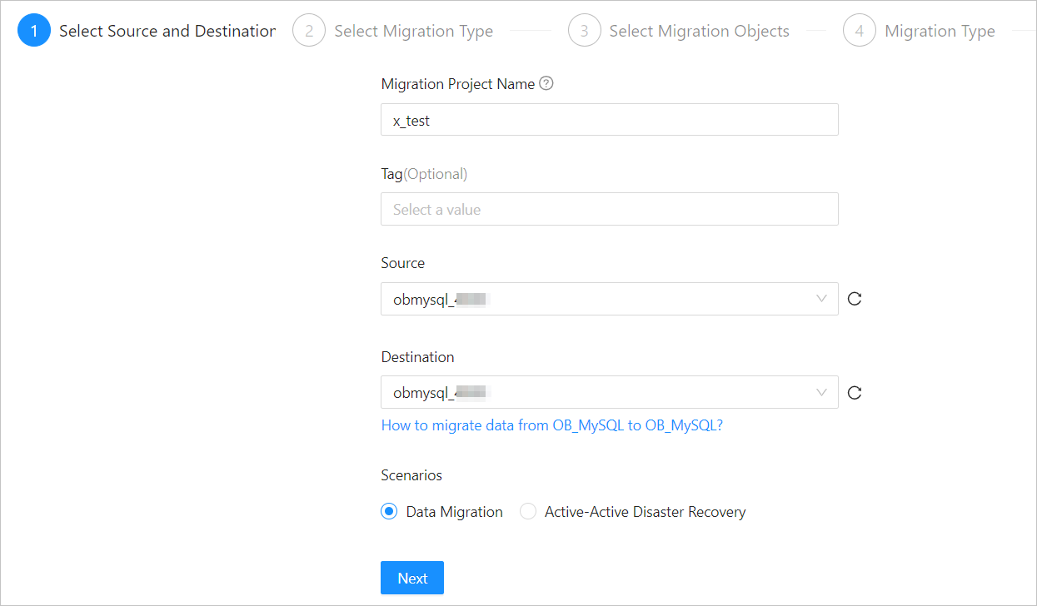The height and width of the screenshot is (606, 1037).
Task: Select Active-Active Disaster Recovery radio button
Action: click(x=528, y=512)
